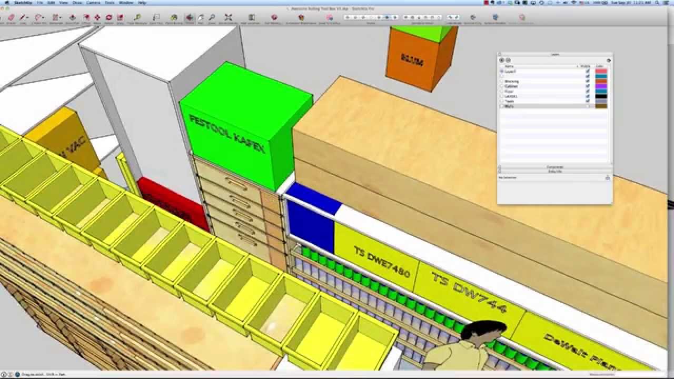Viewport: 674px width, 379px height.
Task: Select the Move tool
Action: [97, 17]
